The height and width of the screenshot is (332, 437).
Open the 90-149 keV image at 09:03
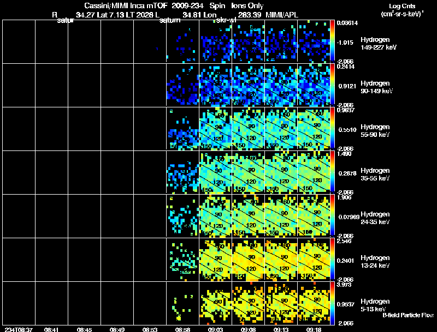click(x=215, y=85)
